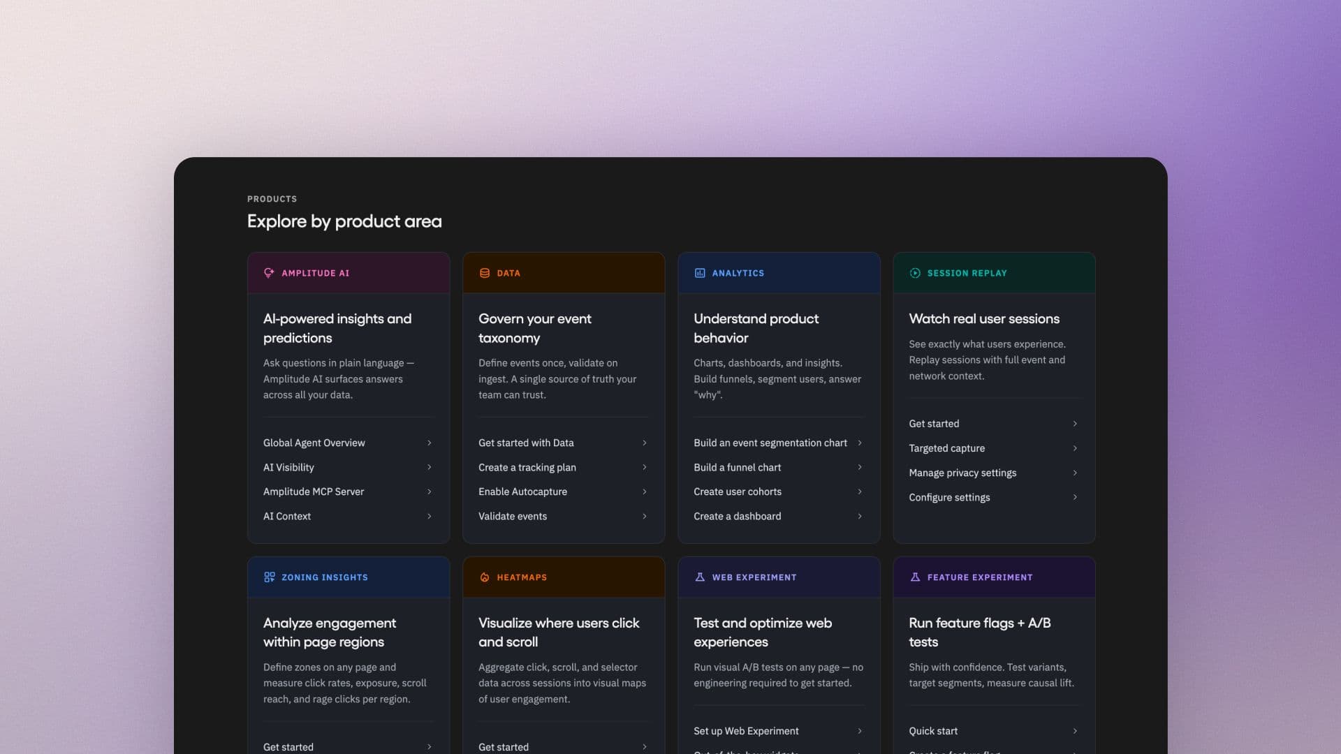Open the Session Replay card header
This screenshot has width=1341, height=754.
(994, 273)
